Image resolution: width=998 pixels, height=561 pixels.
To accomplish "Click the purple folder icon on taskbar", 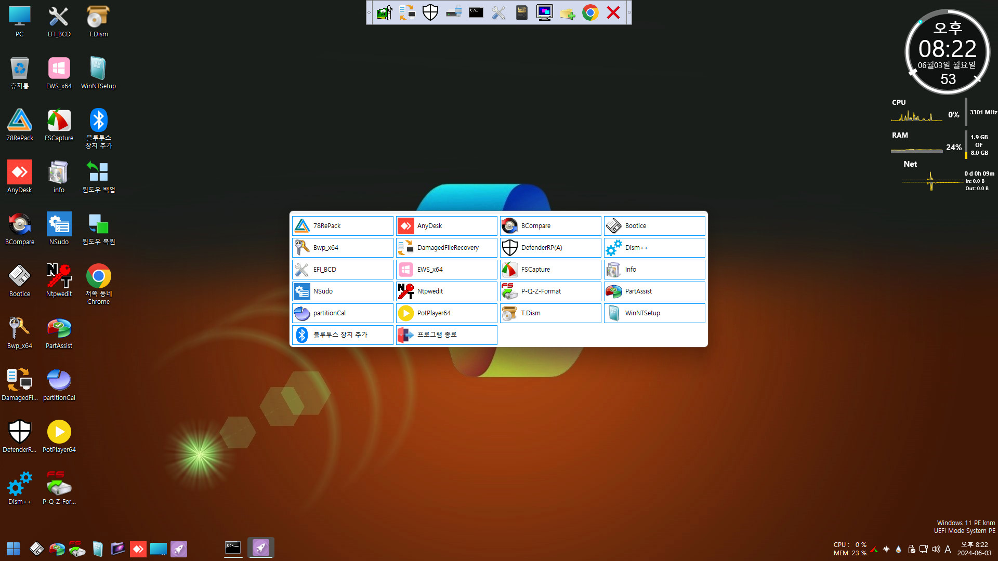I will tap(118, 549).
